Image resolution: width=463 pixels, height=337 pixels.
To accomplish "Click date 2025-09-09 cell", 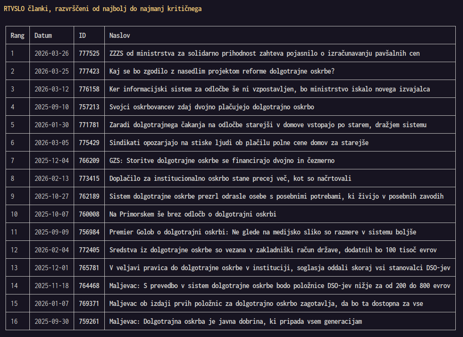I will pos(52,232).
